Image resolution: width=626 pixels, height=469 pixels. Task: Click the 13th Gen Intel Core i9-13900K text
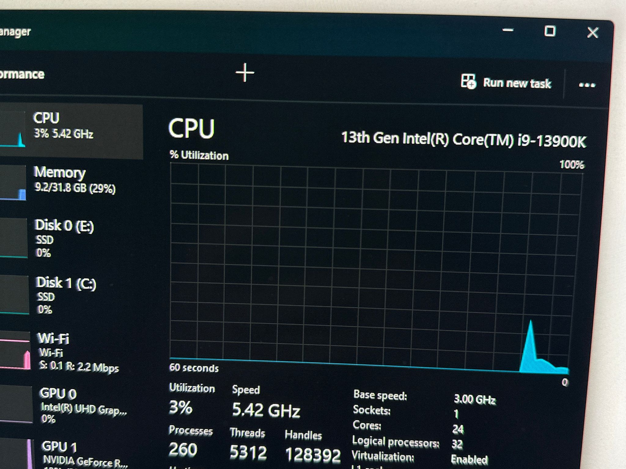coord(464,140)
